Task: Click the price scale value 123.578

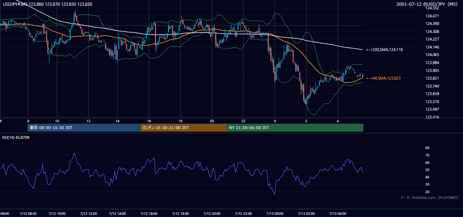Action: point(433,102)
